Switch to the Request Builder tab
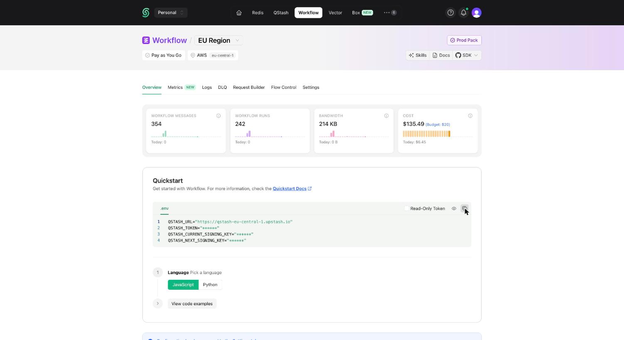624x340 pixels. (249, 87)
